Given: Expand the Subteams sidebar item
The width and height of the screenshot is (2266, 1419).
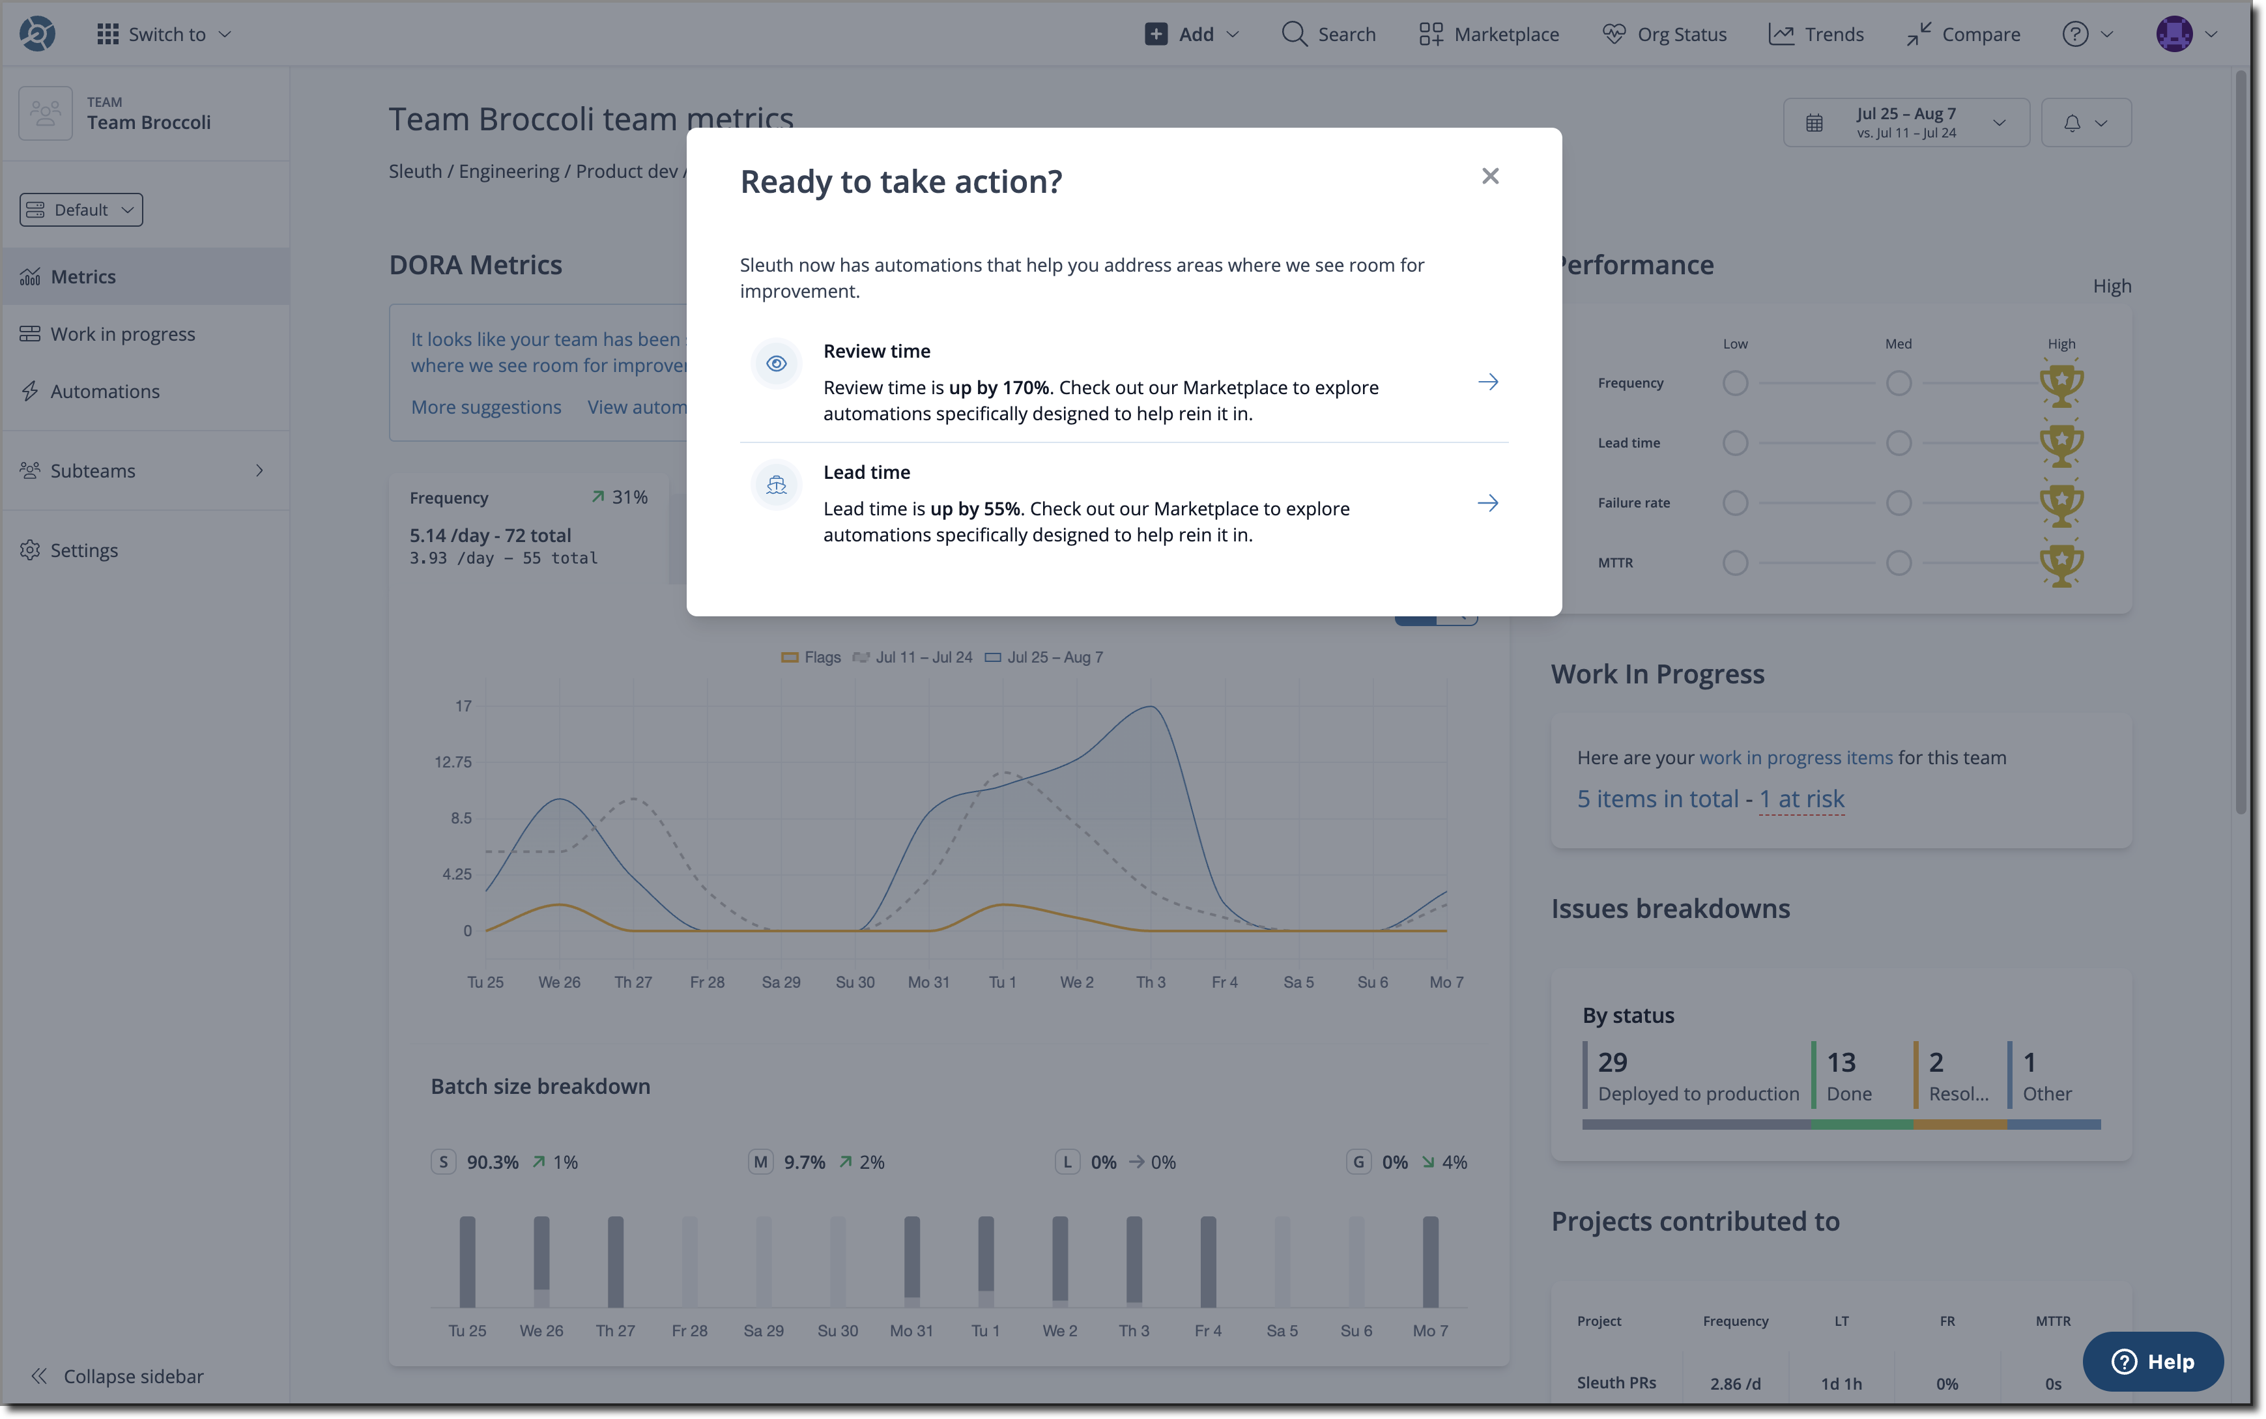Looking at the screenshot, I should tap(145, 470).
